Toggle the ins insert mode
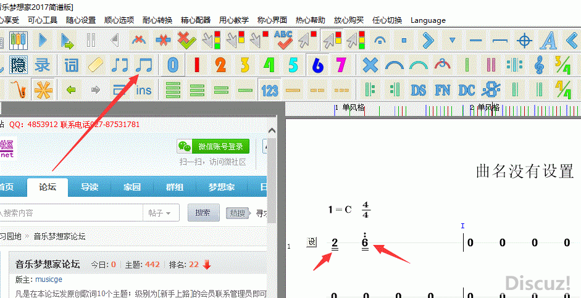This screenshot has width=581, height=298. (143, 90)
